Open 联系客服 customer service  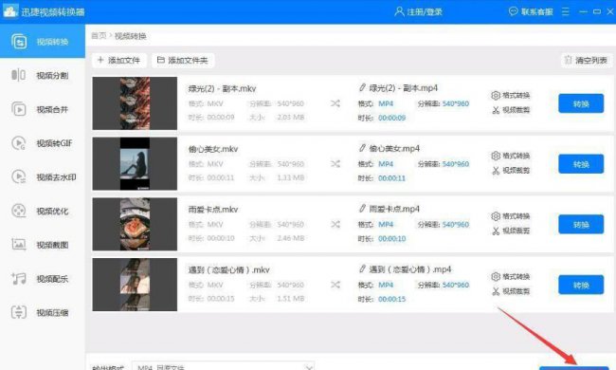(x=531, y=11)
